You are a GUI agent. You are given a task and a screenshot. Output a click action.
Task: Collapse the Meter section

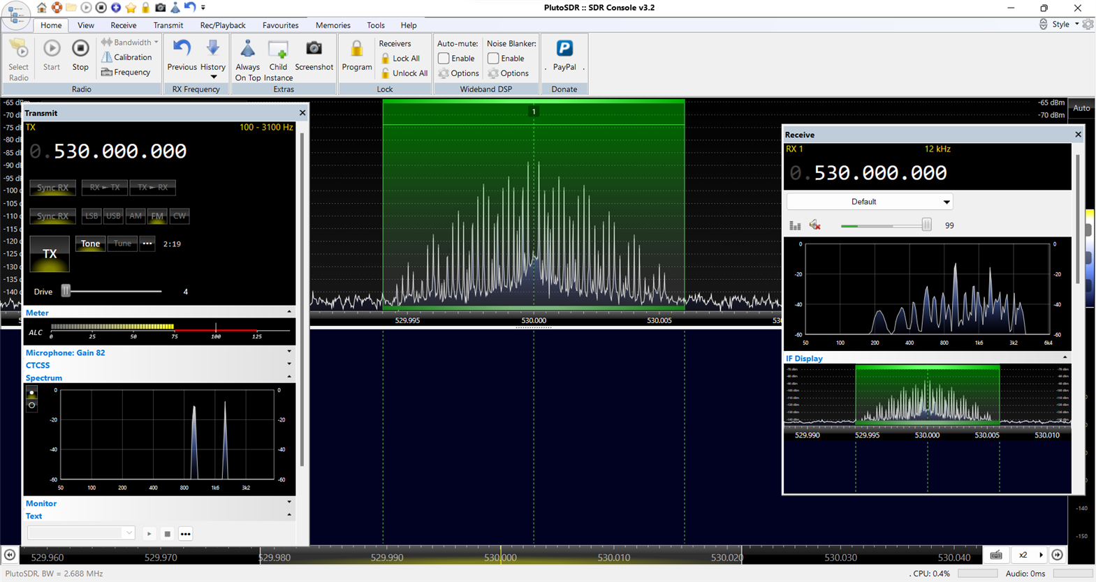[289, 312]
